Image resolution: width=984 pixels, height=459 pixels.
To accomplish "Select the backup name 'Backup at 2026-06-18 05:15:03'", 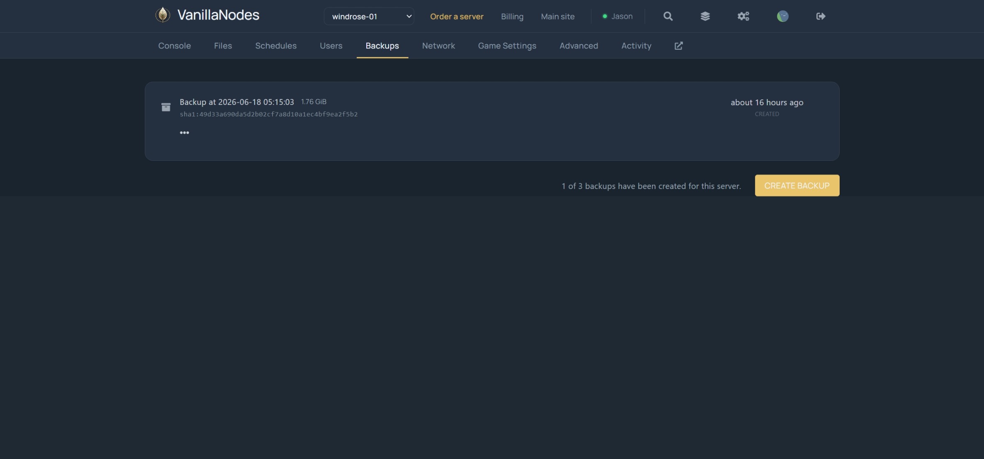I will (x=236, y=102).
